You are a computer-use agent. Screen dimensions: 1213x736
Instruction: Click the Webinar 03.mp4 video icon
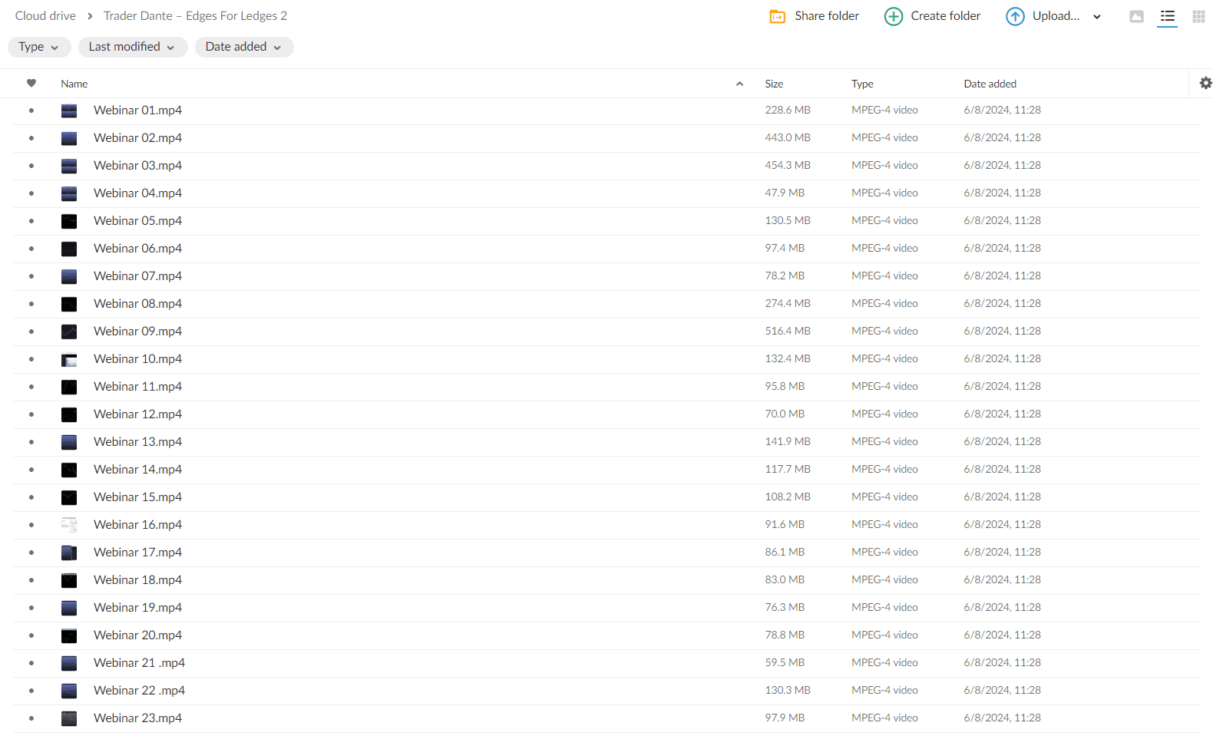(x=69, y=166)
